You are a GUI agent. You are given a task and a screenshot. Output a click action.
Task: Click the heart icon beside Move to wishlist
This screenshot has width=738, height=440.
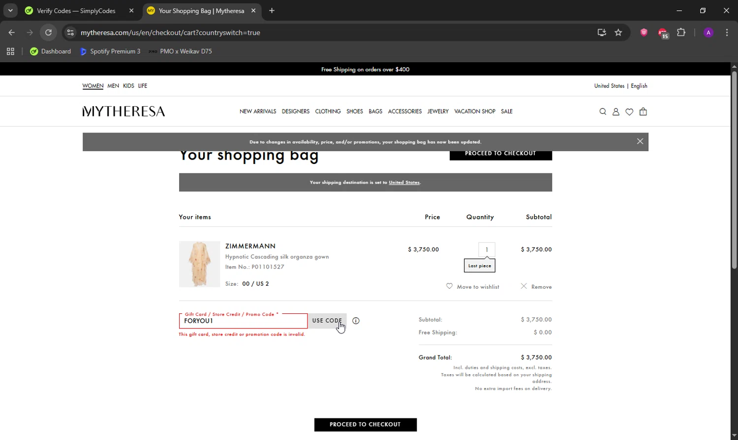[x=449, y=286]
